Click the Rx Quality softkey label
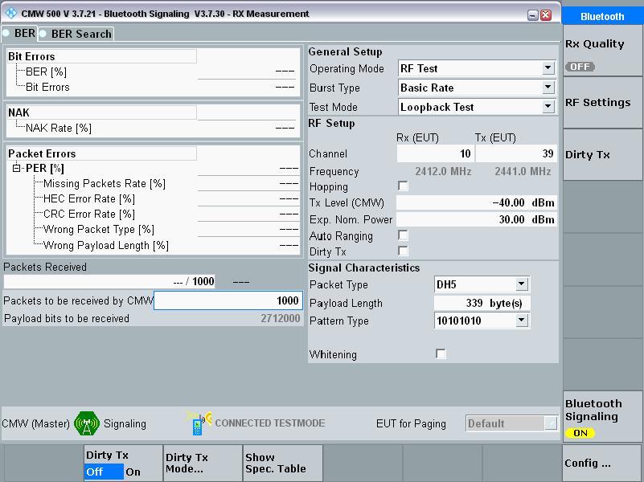 click(x=594, y=43)
